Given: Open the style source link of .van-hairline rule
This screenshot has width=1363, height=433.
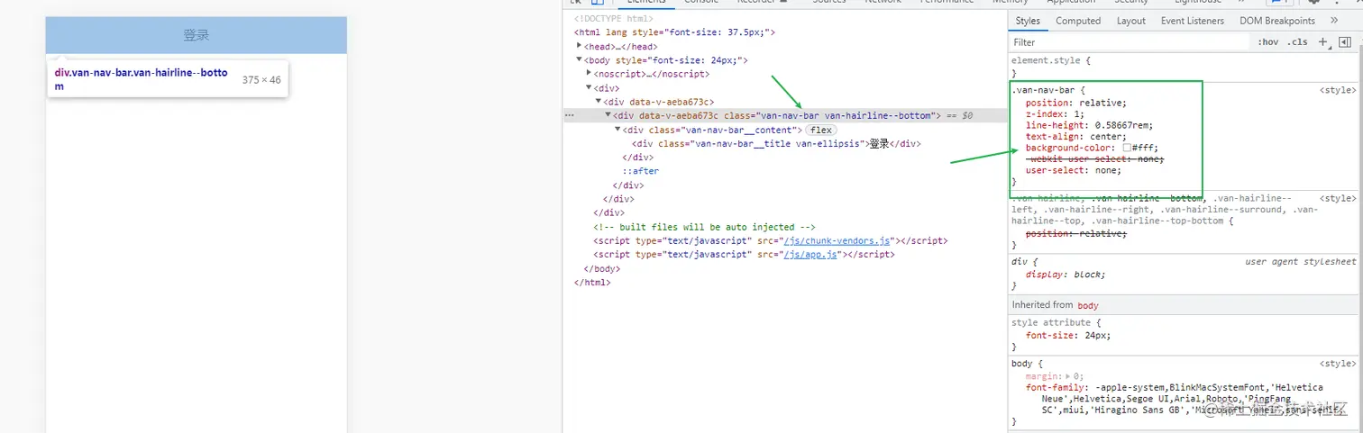Looking at the screenshot, I should coord(1338,198).
